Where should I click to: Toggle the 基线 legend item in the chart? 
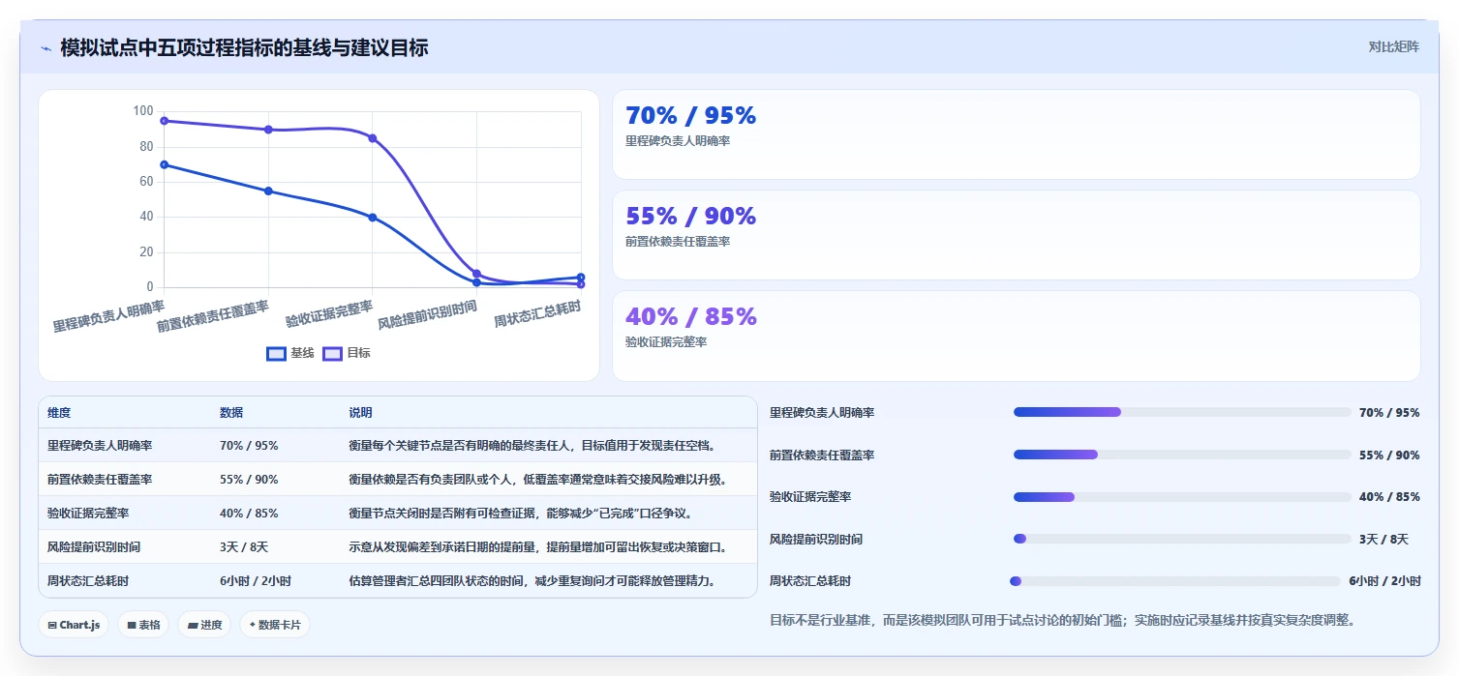[x=290, y=353]
